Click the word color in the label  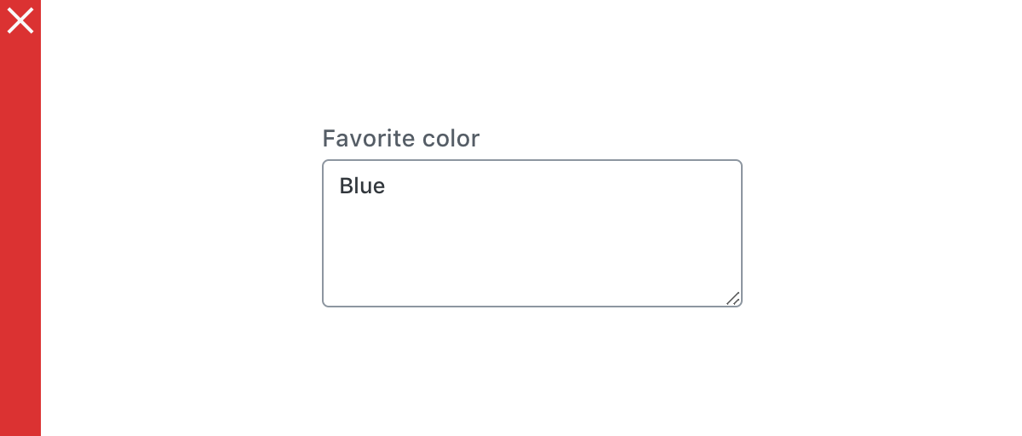point(451,138)
